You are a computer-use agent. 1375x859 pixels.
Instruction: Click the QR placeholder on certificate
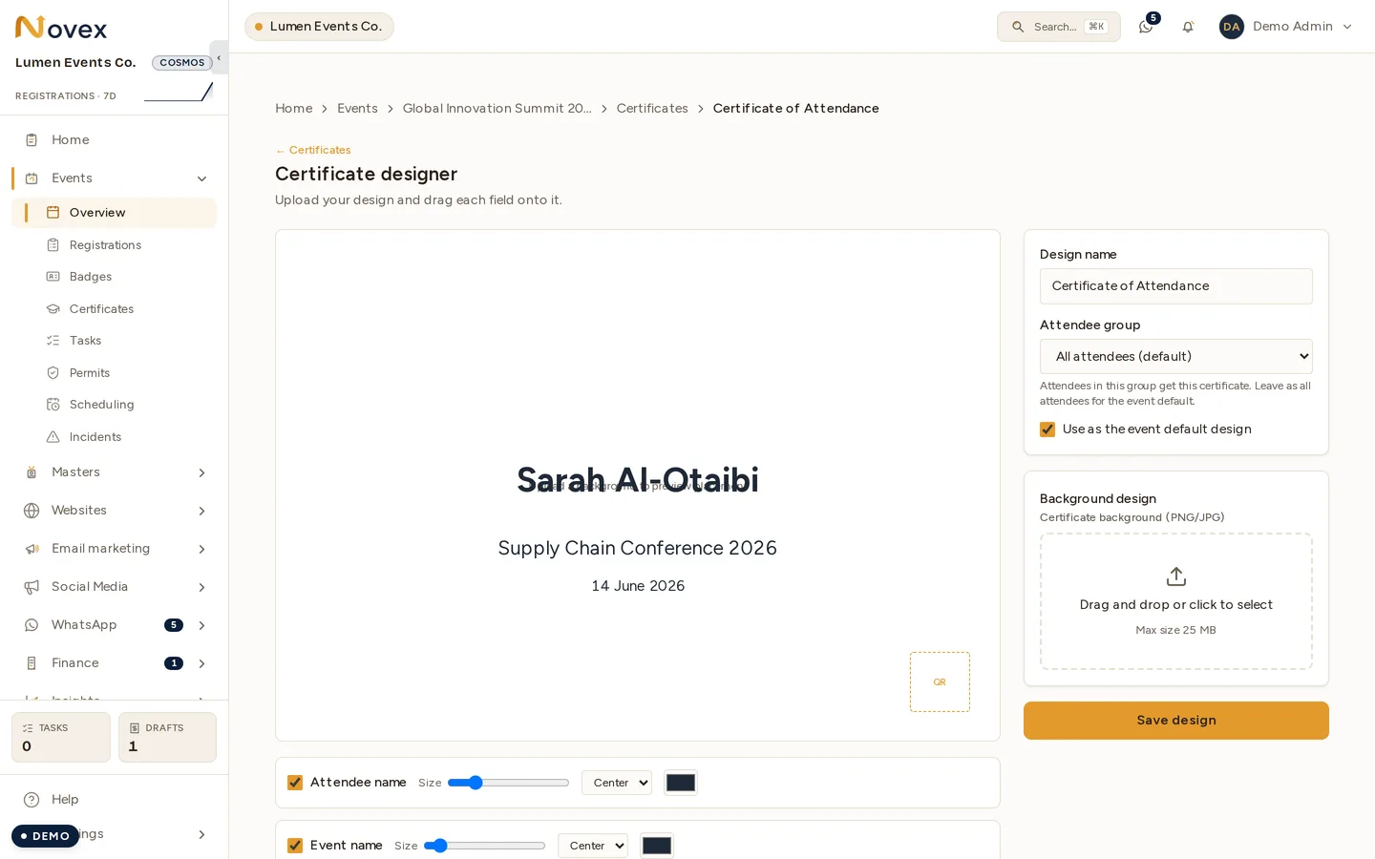pos(940,681)
